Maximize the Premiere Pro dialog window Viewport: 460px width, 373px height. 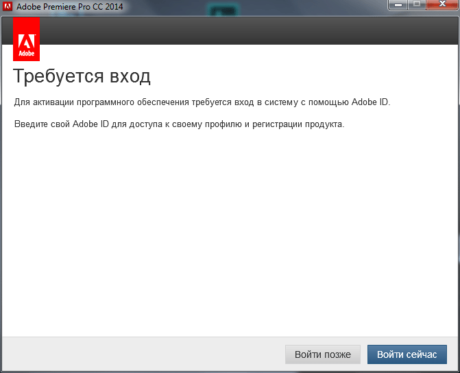[417, 5]
